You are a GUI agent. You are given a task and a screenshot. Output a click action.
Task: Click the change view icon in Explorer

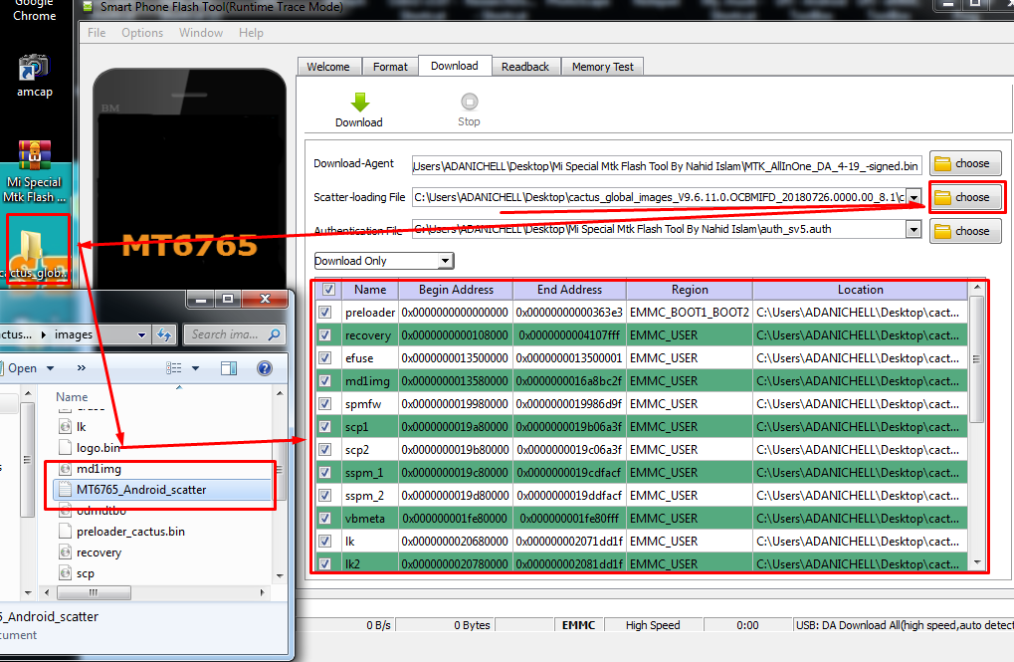point(174,368)
